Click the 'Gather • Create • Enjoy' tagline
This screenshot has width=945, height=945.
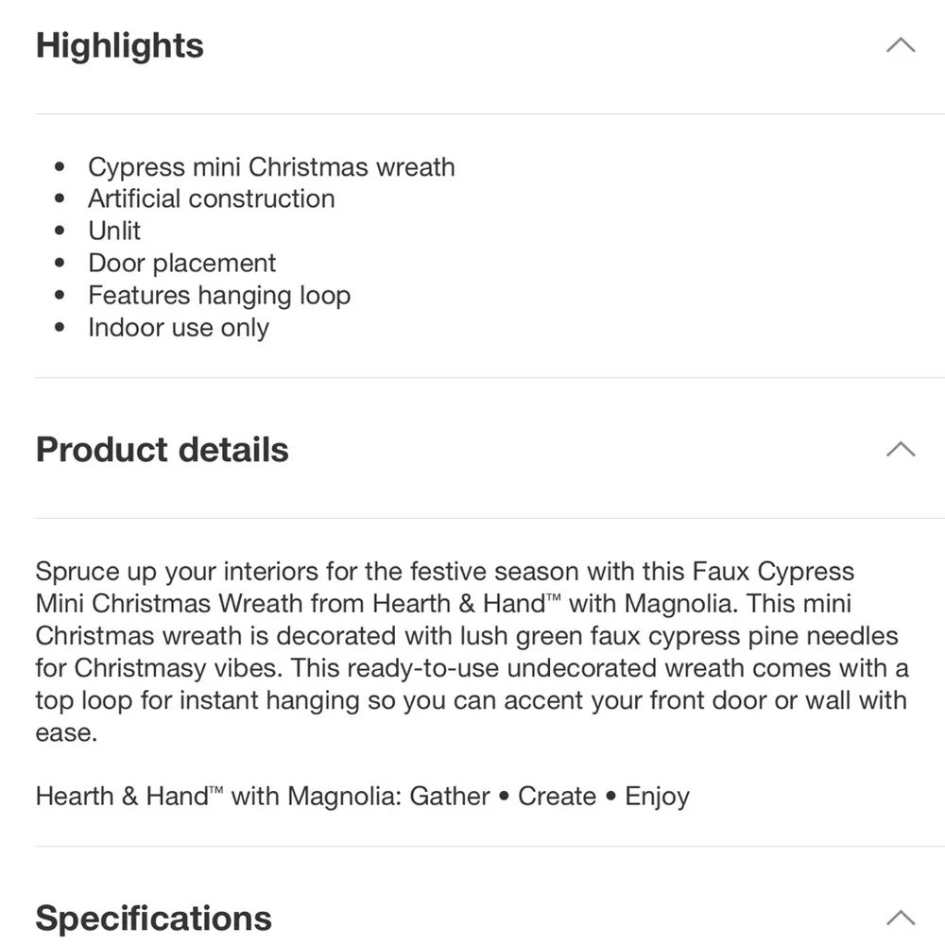coord(549,796)
